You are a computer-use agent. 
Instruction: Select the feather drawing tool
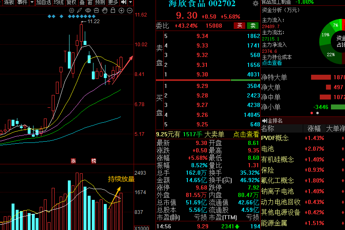80,10
